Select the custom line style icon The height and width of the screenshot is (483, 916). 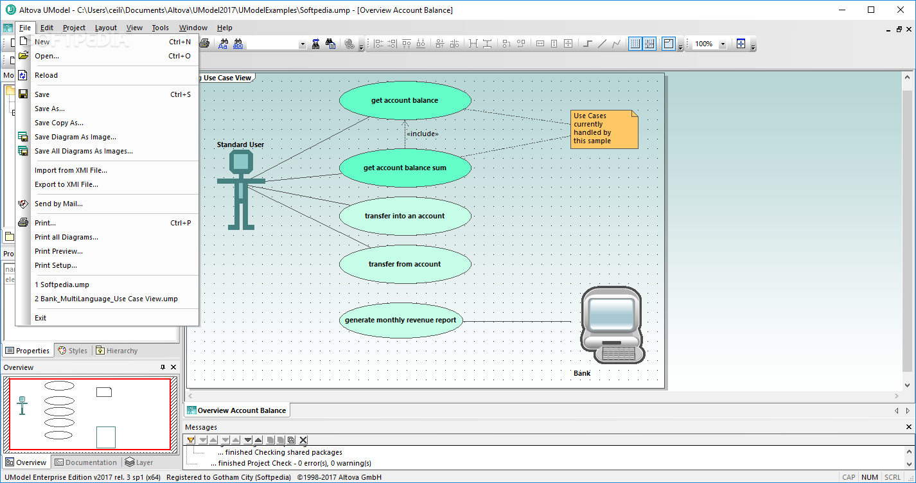coord(616,44)
